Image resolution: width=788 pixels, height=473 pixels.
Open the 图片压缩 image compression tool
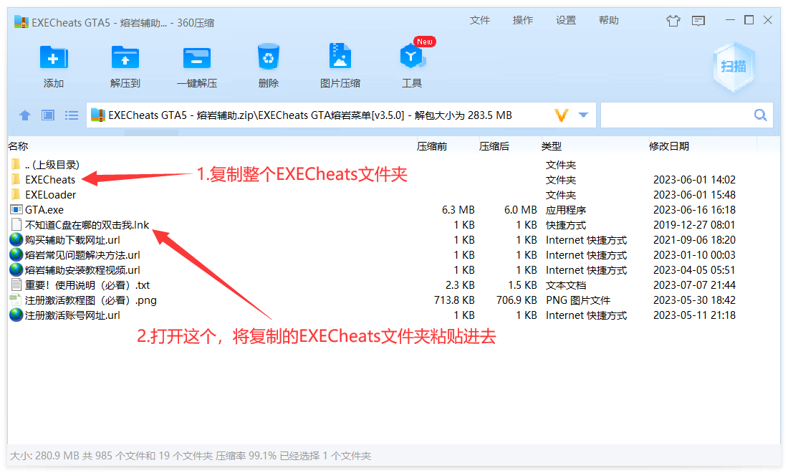coord(340,59)
